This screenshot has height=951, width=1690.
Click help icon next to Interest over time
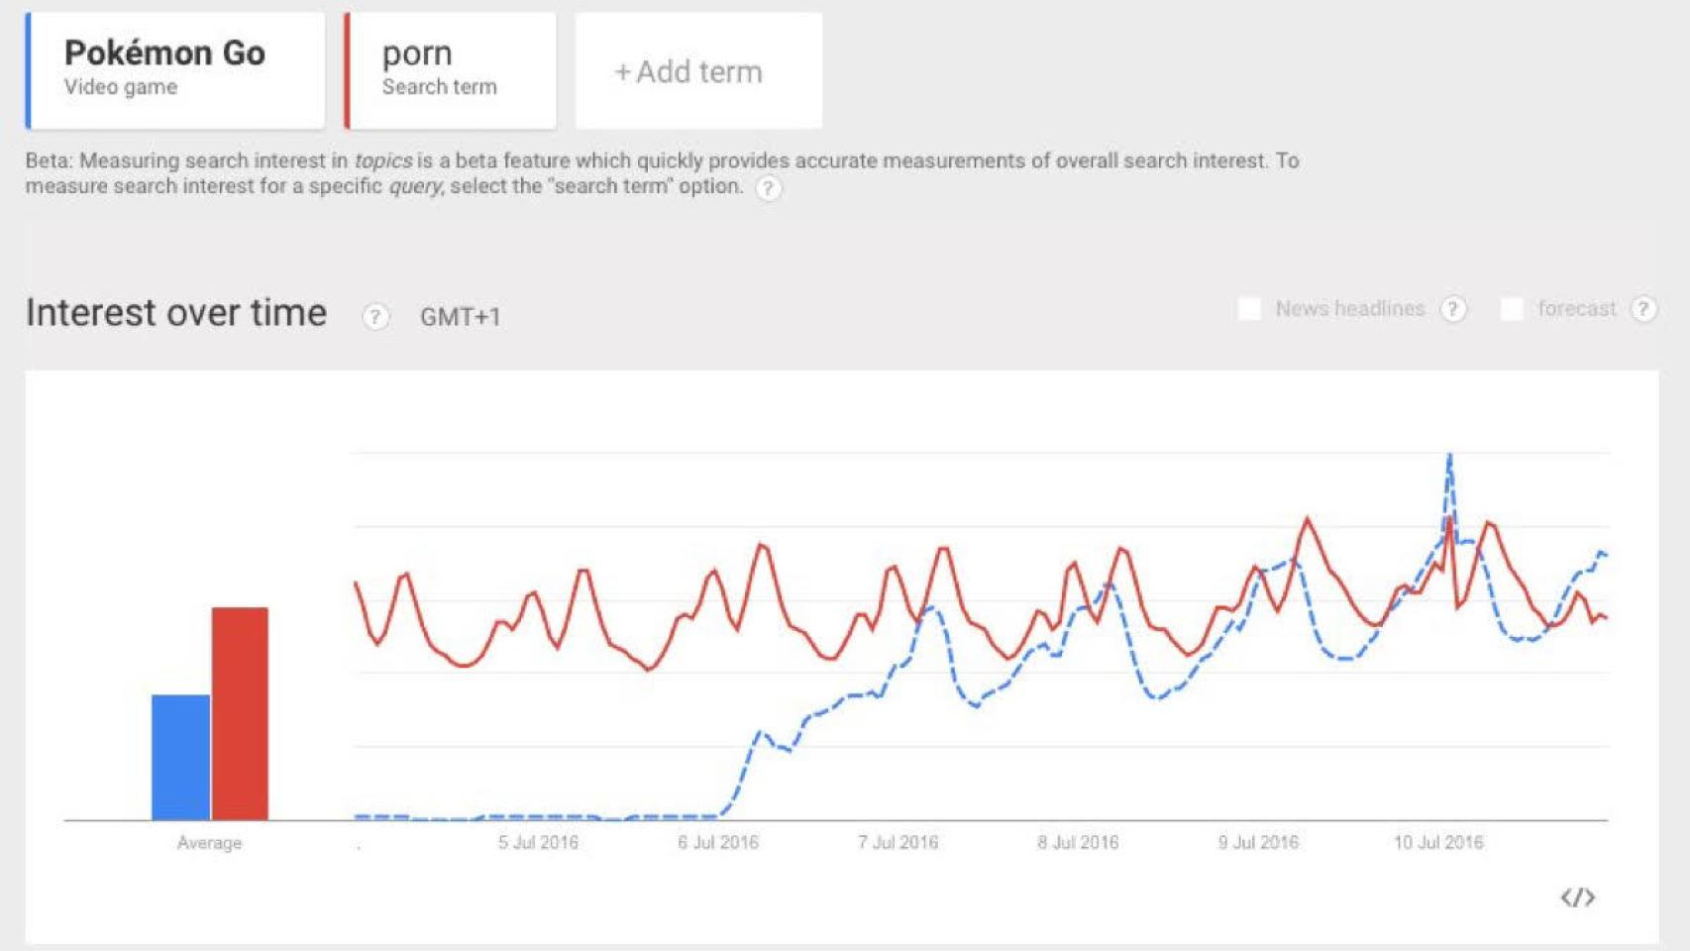click(x=374, y=317)
